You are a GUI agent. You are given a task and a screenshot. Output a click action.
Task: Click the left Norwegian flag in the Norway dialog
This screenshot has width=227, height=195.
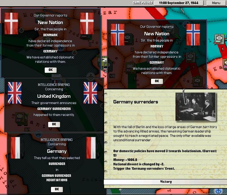point(118,35)
